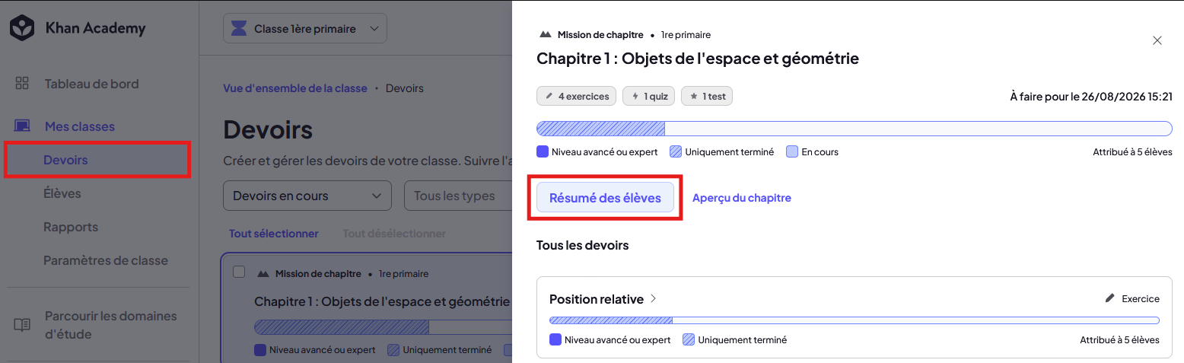Open Rapports in the sidebar
The height and width of the screenshot is (363, 1184).
(x=71, y=227)
